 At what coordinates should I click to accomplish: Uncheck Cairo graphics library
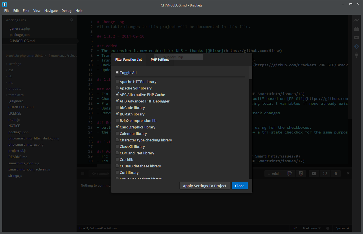[117, 127]
